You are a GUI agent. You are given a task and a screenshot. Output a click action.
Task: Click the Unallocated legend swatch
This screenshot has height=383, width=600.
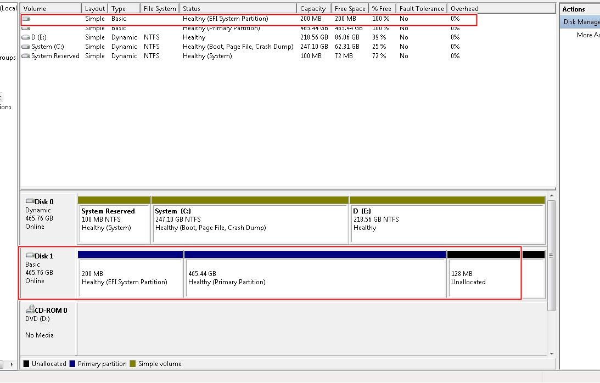(26, 363)
